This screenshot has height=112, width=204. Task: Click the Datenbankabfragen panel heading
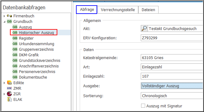click(x=24, y=7)
